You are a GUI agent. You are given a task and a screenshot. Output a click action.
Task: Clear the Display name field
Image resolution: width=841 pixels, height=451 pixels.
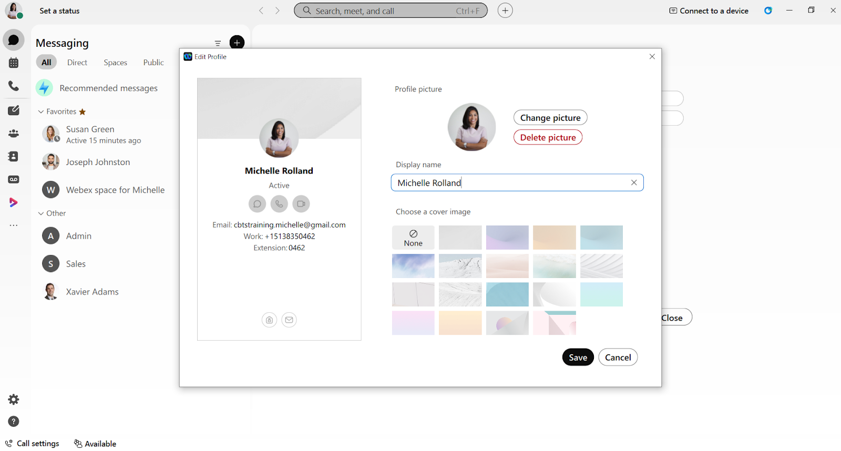[634, 182]
